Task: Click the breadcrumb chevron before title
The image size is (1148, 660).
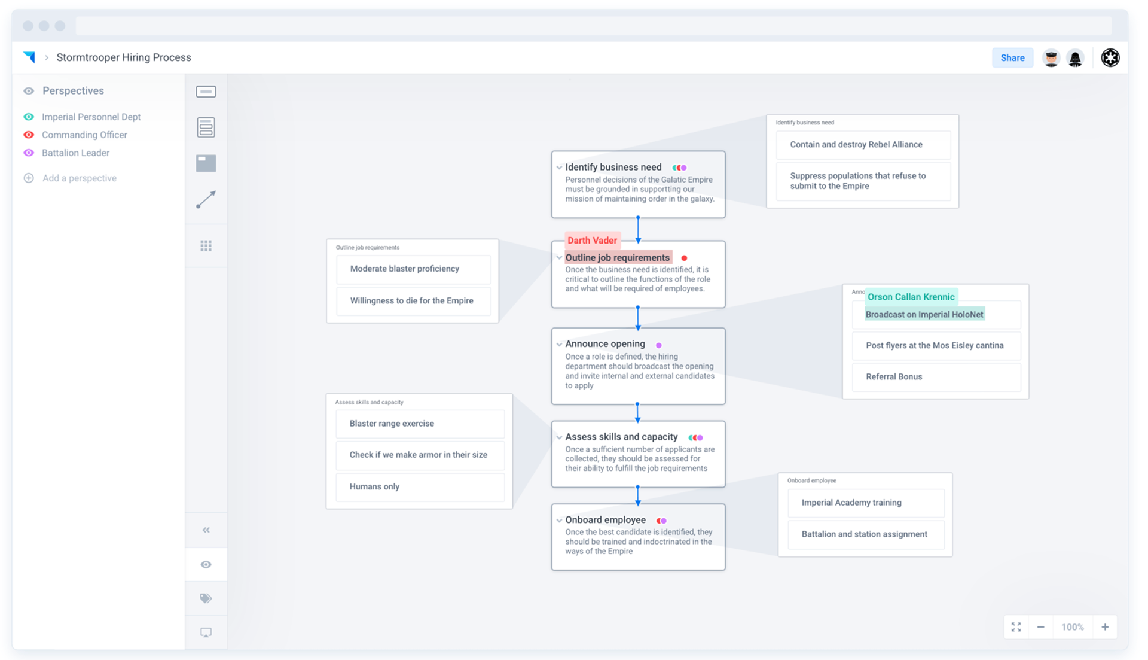Action: pyautogui.click(x=47, y=58)
